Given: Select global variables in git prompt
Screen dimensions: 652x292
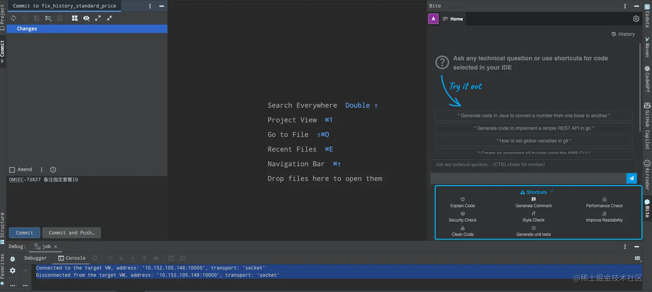Looking at the screenshot, I should [534, 140].
